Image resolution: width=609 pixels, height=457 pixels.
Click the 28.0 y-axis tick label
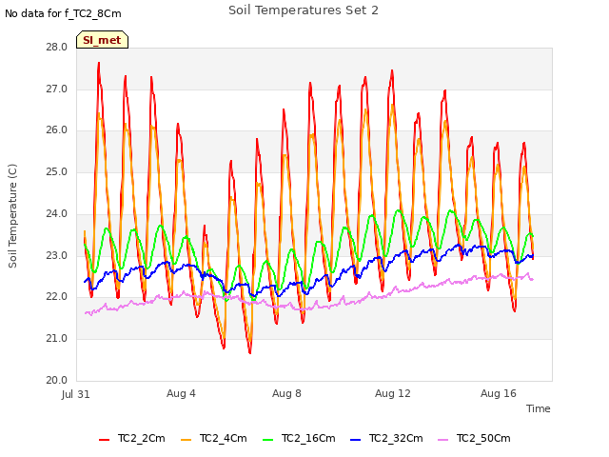(x=56, y=48)
